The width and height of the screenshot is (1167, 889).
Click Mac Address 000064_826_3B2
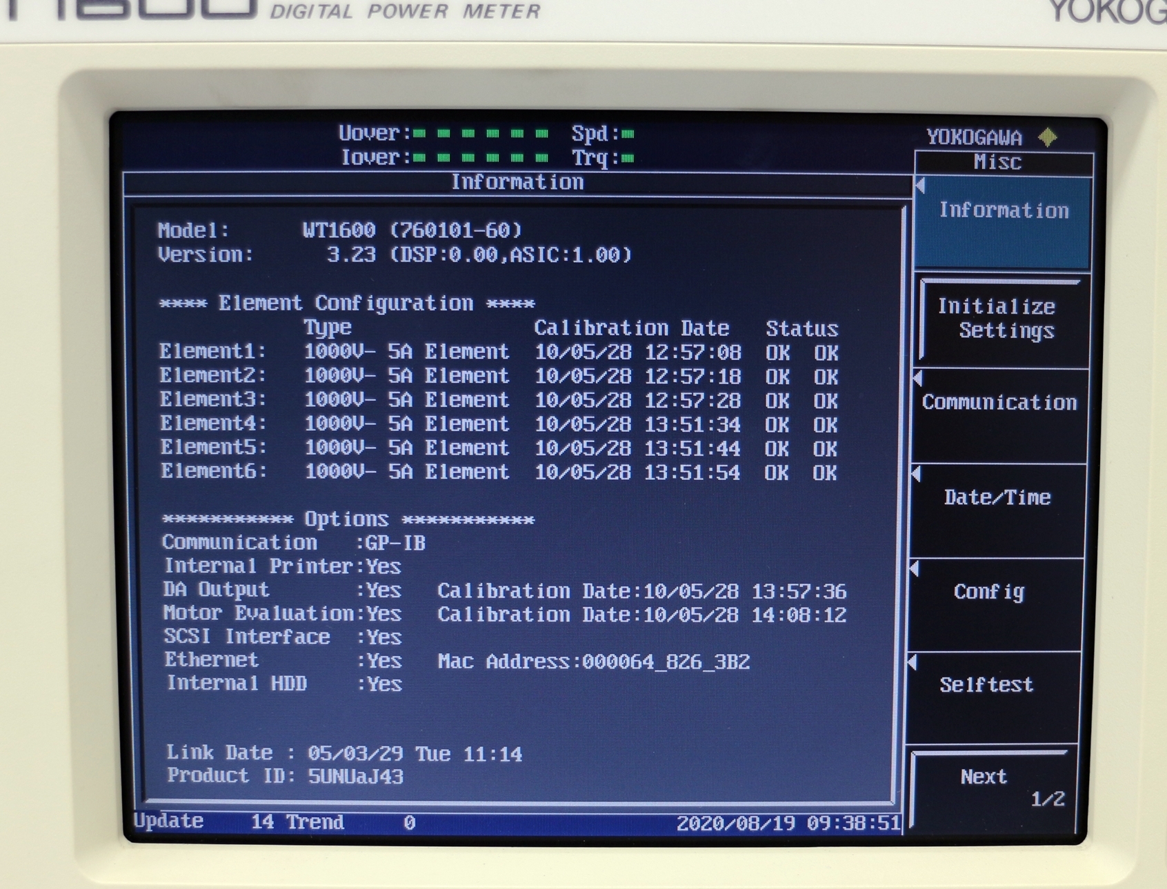click(x=594, y=662)
